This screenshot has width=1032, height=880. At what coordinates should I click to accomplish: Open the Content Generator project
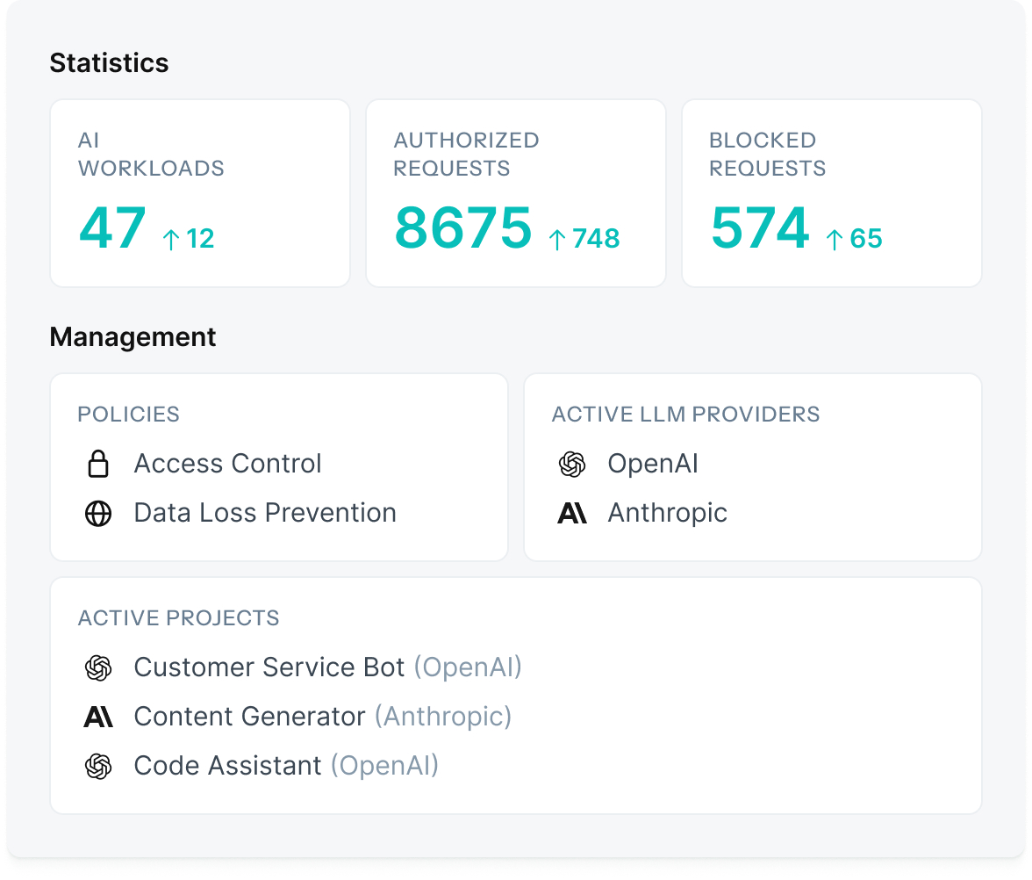[249, 717]
